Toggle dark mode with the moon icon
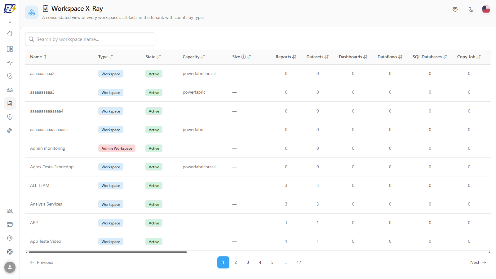 [x=471, y=9]
